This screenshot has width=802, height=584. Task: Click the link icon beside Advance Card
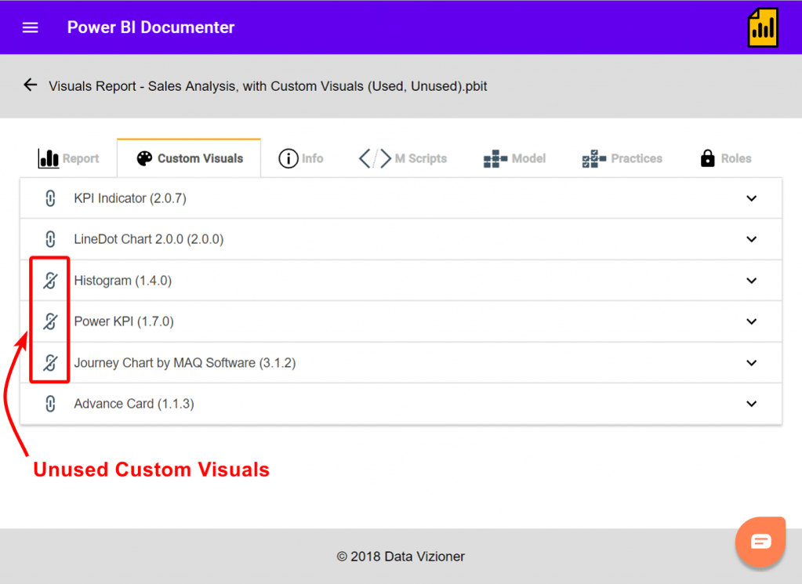click(x=50, y=404)
